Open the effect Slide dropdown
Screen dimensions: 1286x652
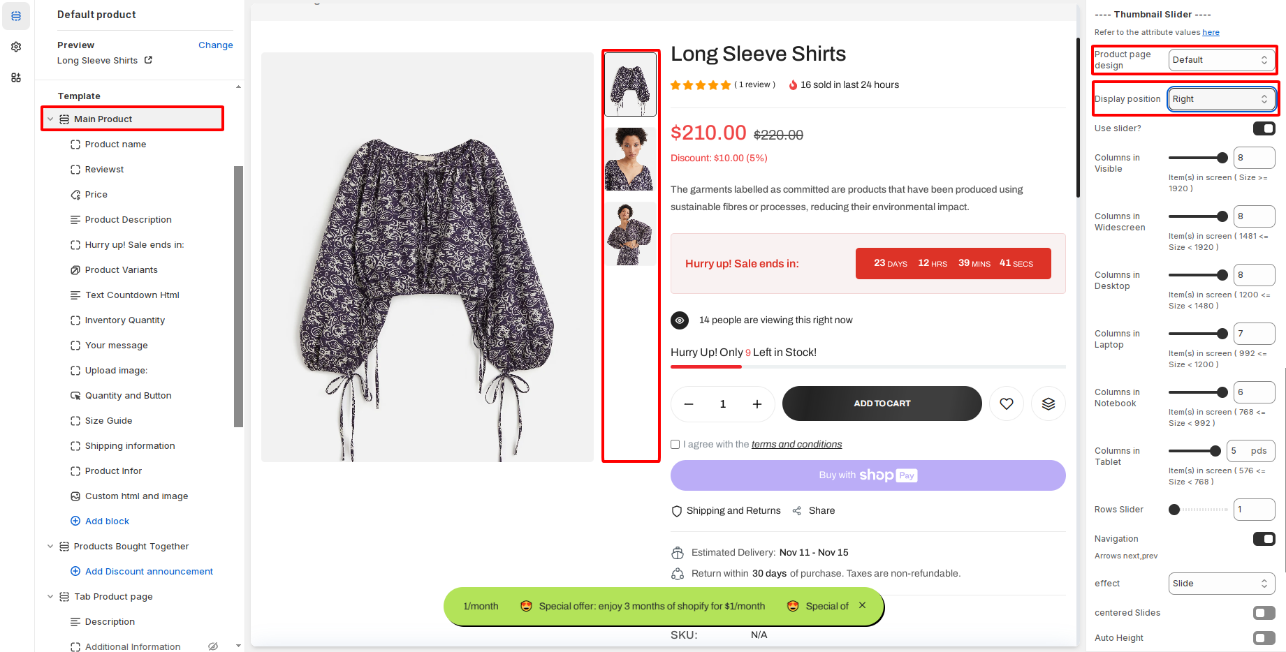pyautogui.click(x=1221, y=584)
